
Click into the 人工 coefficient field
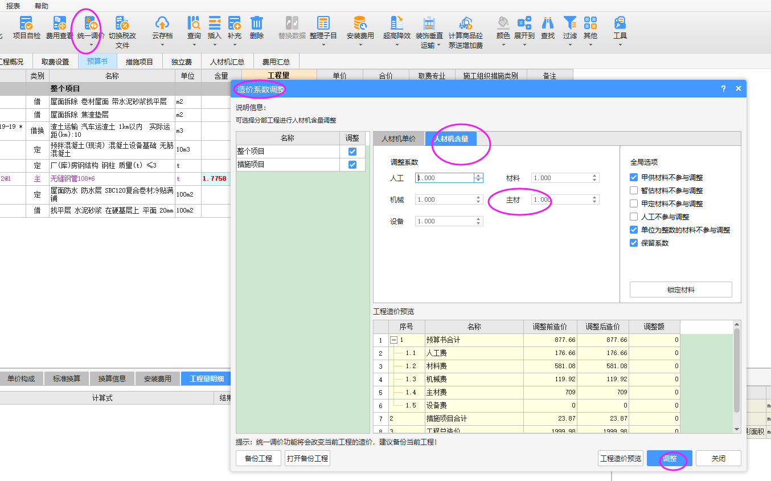coord(445,178)
